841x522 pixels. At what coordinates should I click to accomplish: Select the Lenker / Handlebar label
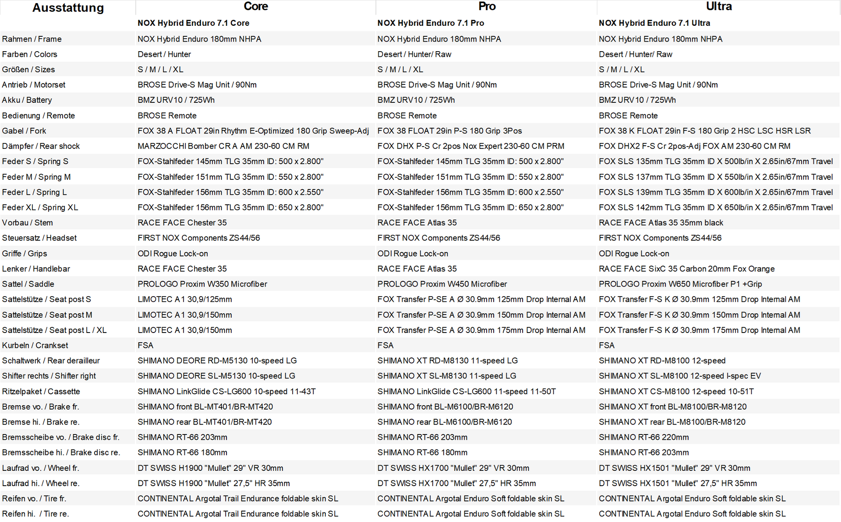click(x=36, y=269)
